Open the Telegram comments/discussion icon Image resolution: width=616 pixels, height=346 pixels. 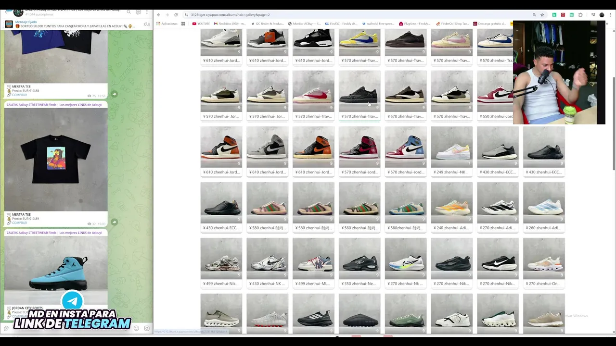(138, 12)
